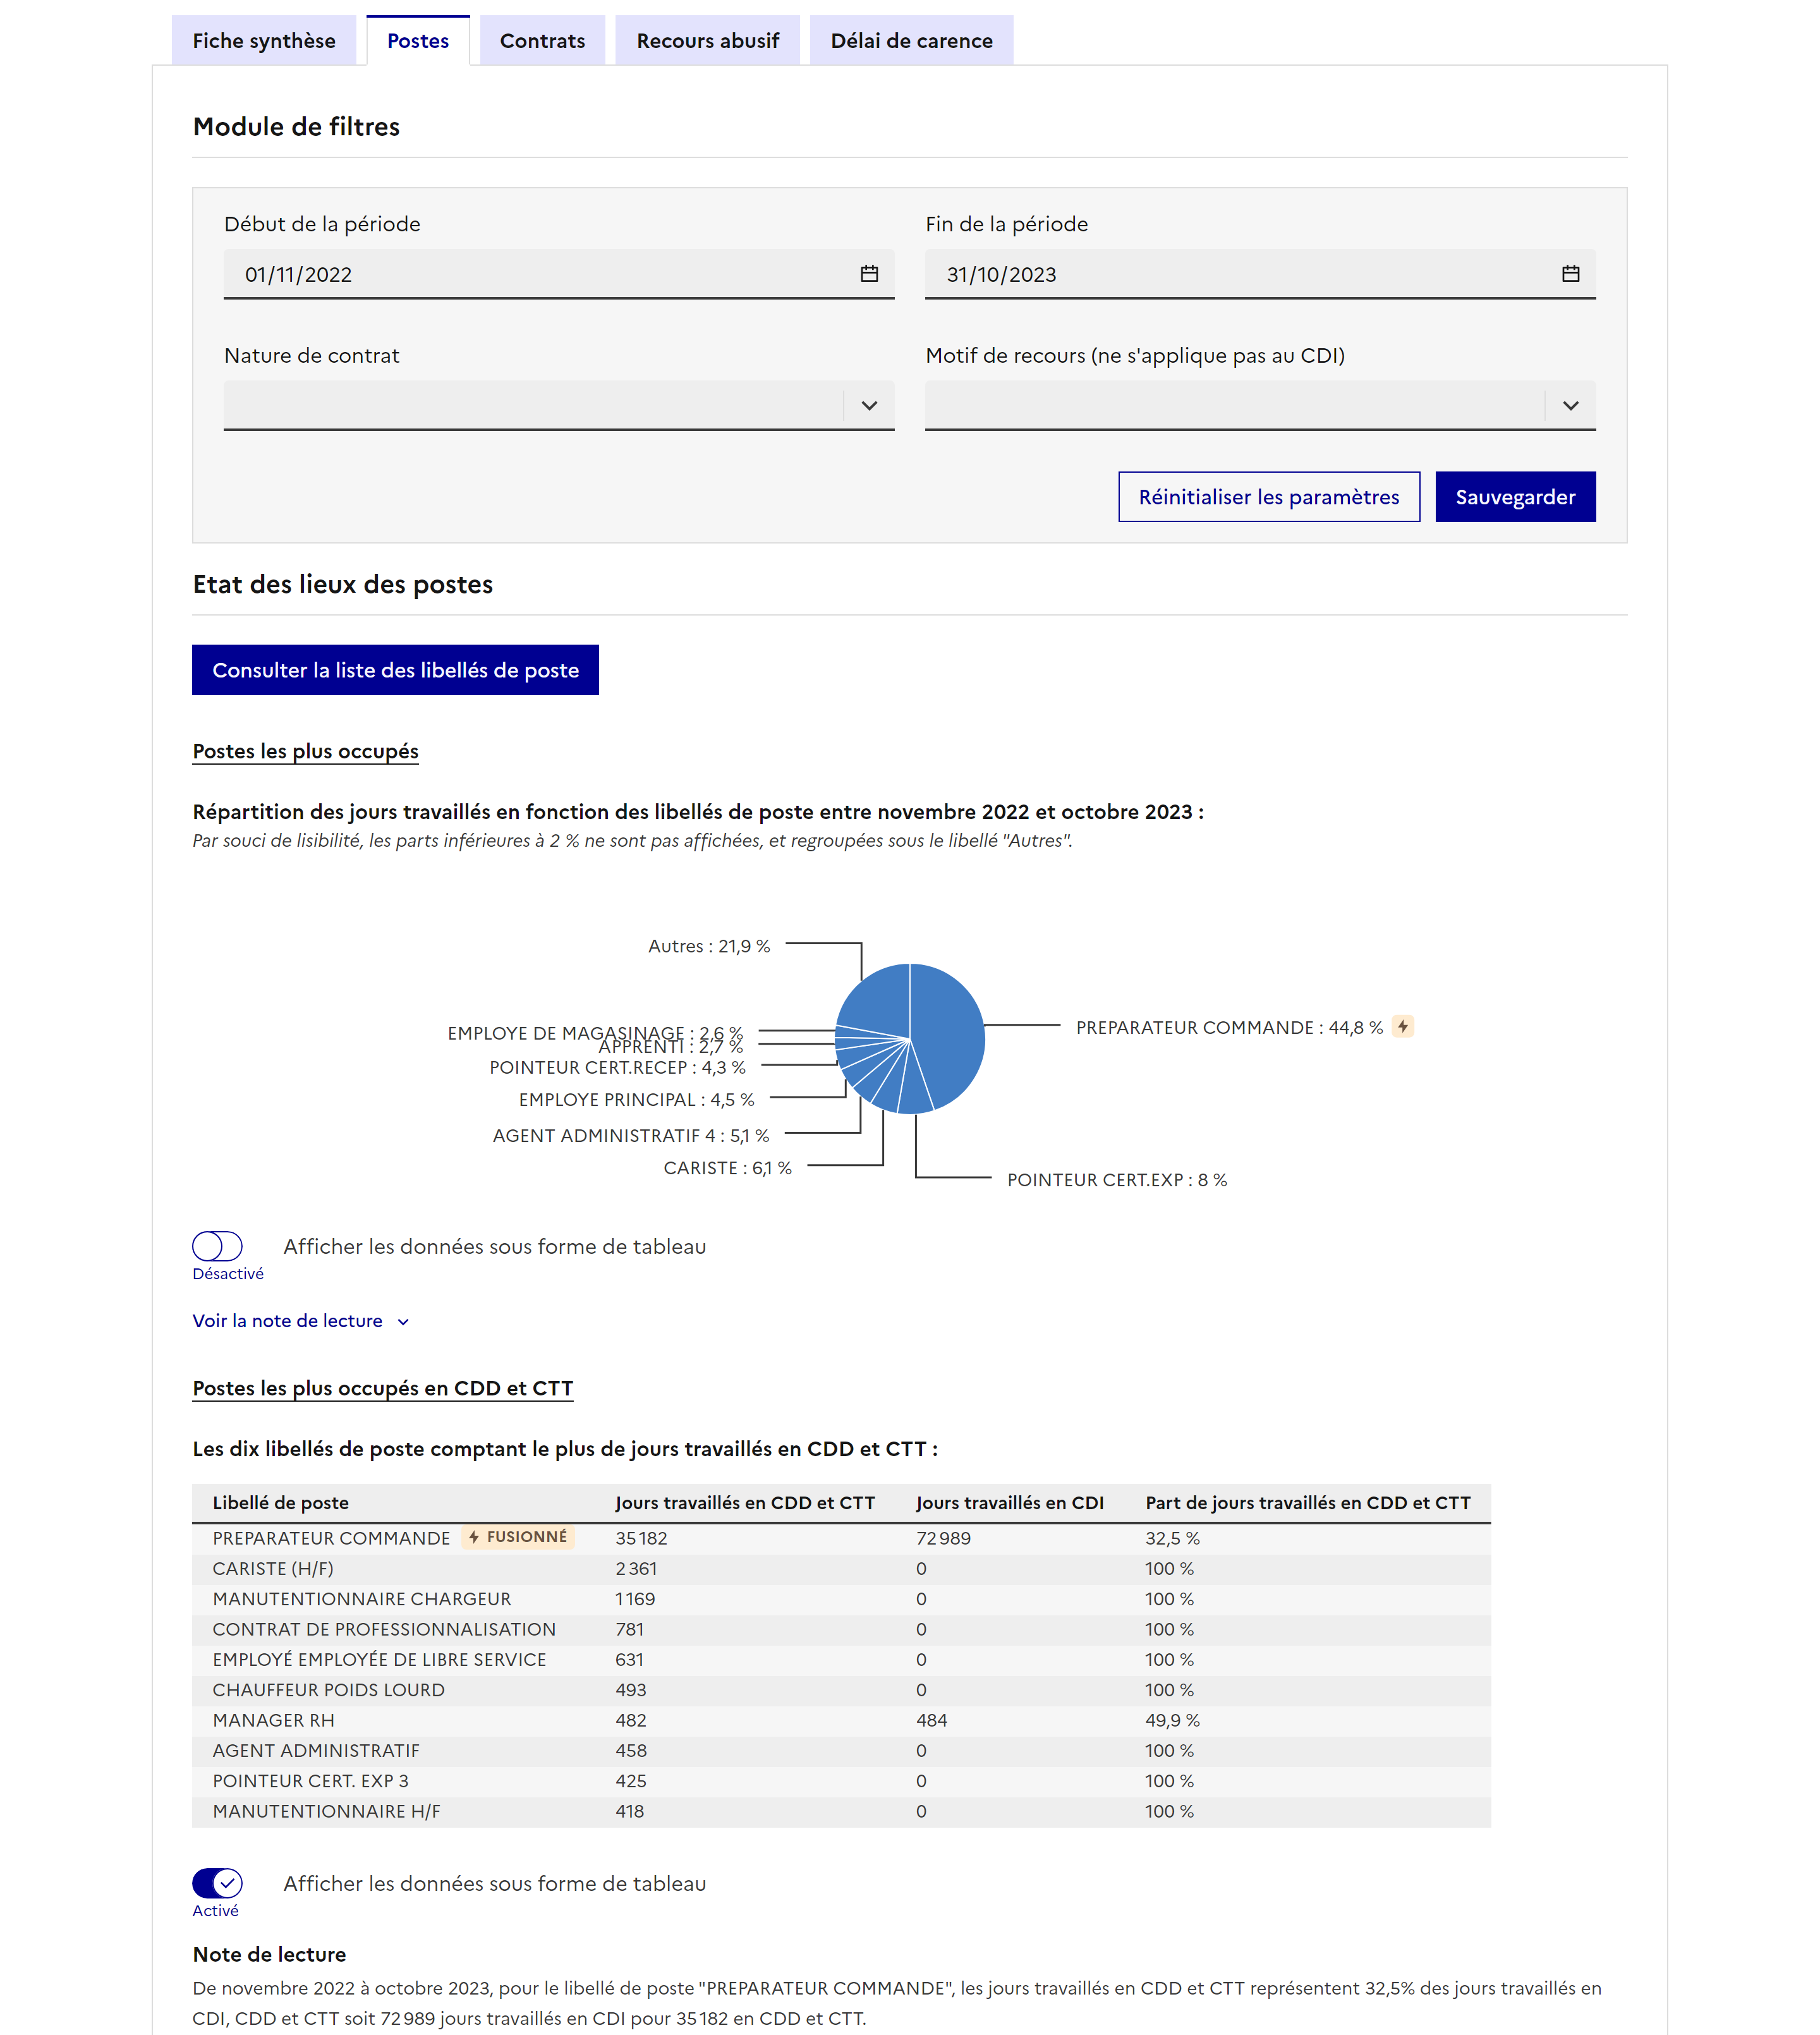Open calendar picker for Début de la période
This screenshot has width=1820, height=2035.
tap(869, 274)
